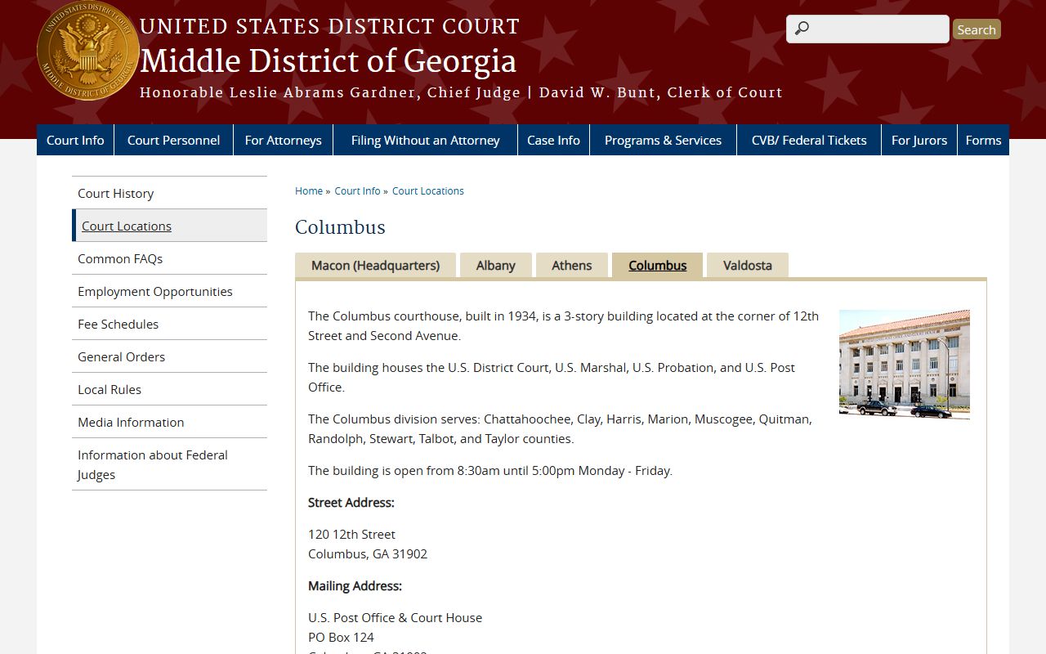Select Court Locations in the sidebar

point(169,226)
